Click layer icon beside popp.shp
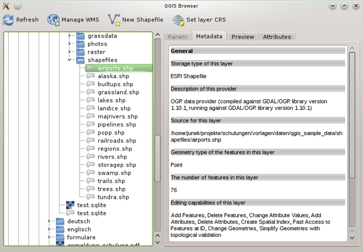 91,133
